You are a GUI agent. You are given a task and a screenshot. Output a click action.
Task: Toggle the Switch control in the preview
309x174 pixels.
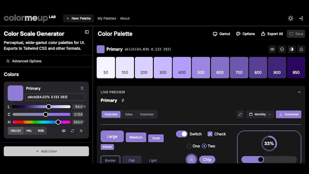click(182, 134)
